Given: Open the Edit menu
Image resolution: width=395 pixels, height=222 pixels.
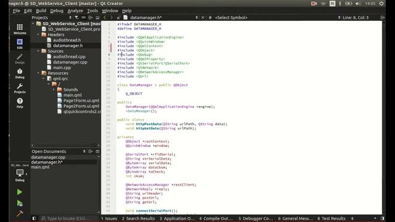Looking at the screenshot, I should click(28, 10).
